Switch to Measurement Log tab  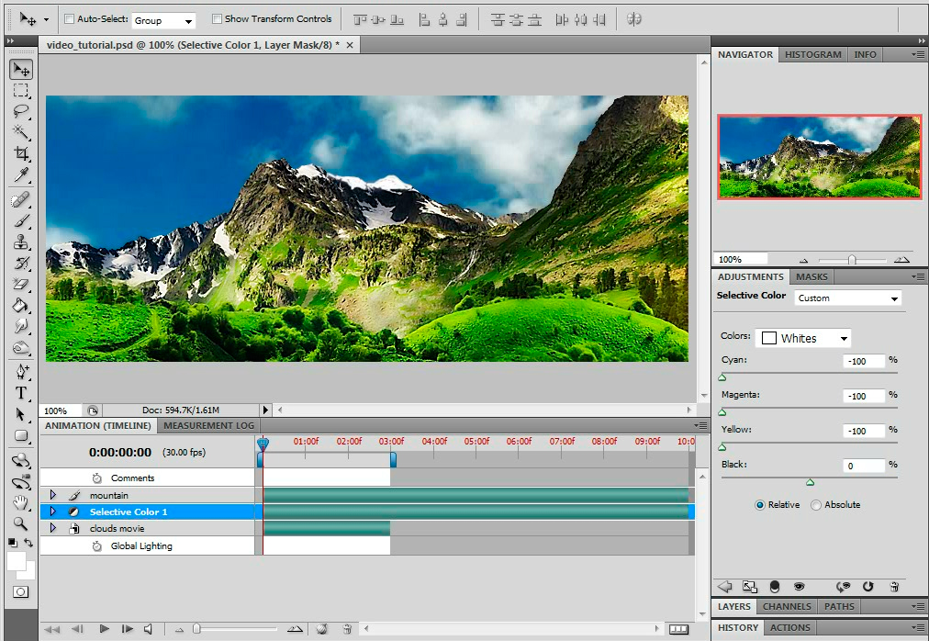[x=208, y=426]
